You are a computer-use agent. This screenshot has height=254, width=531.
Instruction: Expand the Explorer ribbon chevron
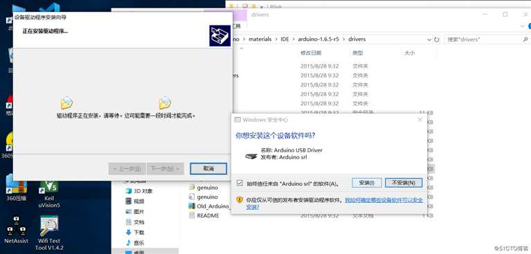[522, 26]
